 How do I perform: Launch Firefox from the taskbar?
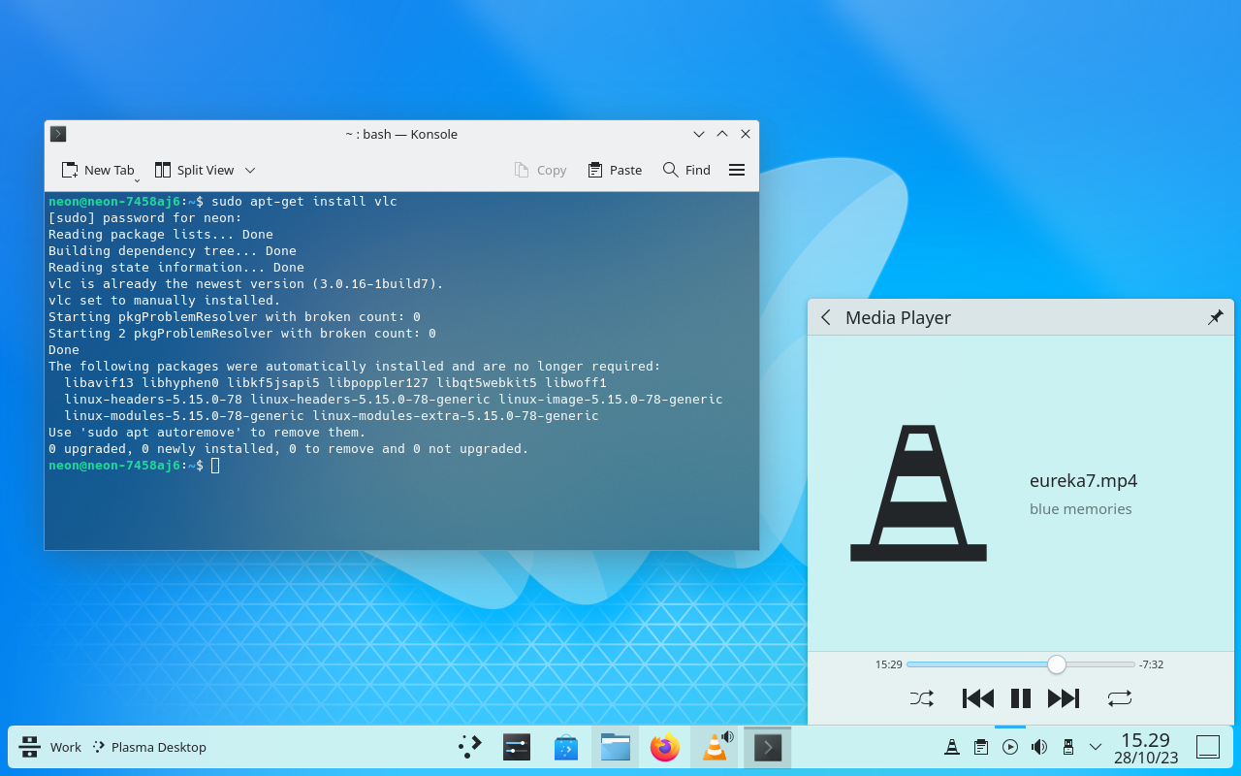point(665,747)
